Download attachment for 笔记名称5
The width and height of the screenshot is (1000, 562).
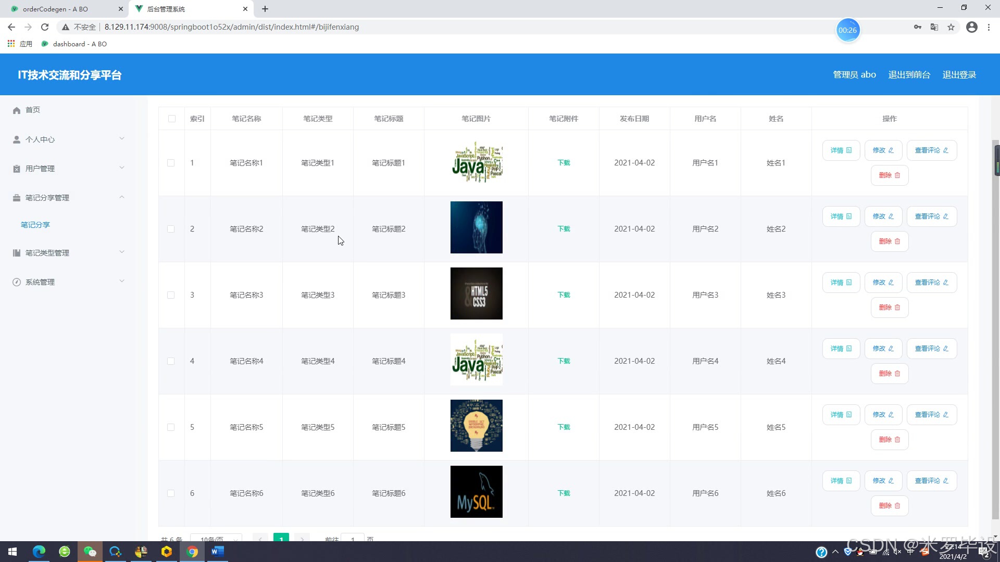tap(564, 427)
